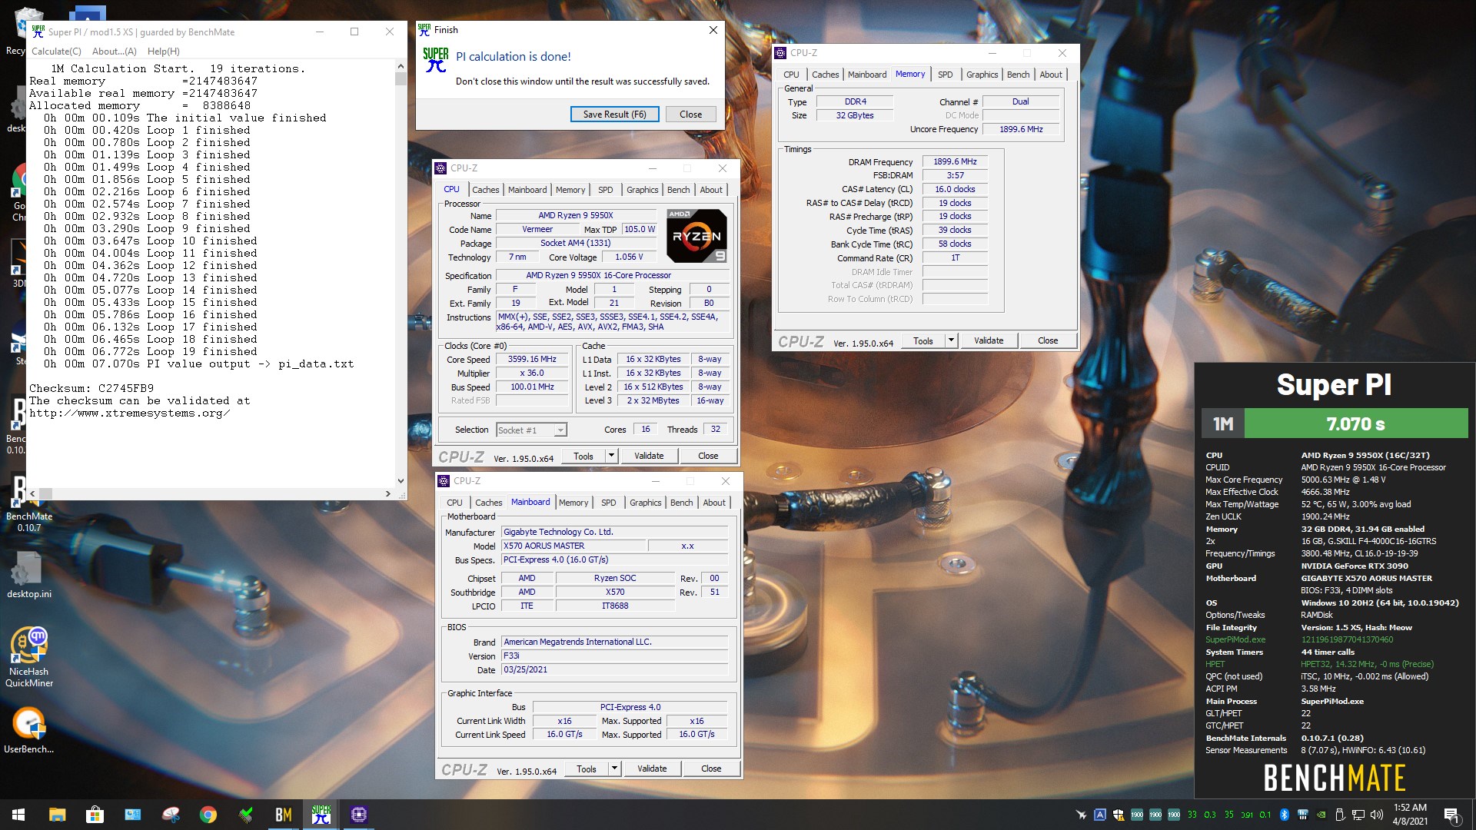Click Close button in Finish dialog
Viewport: 1476px width, 830px height.
[690, 115]
